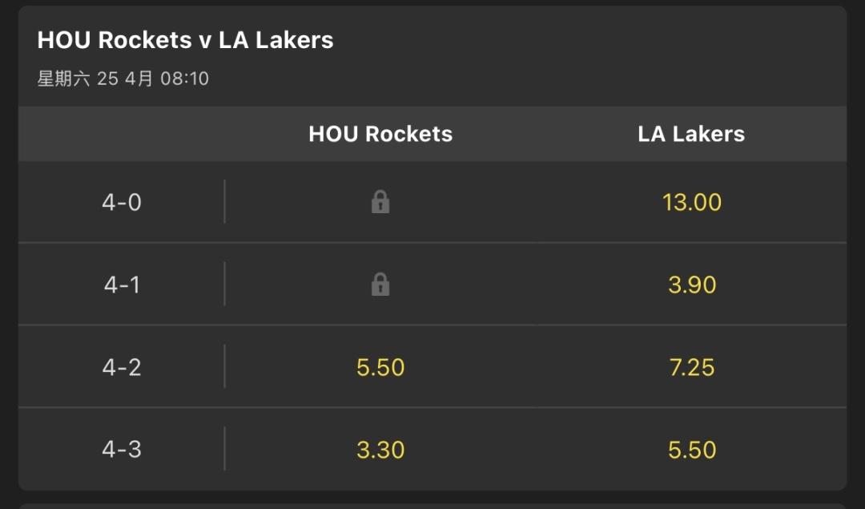Click the vertical divider beside the 4-1 label

coord(224,285)
